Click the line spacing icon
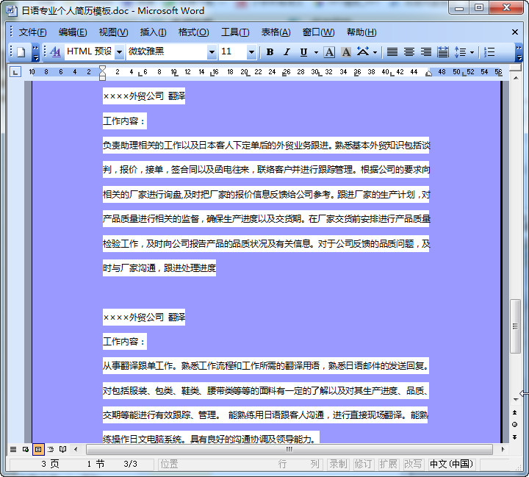This screenshot has height=477, width=529. point(460,52)
